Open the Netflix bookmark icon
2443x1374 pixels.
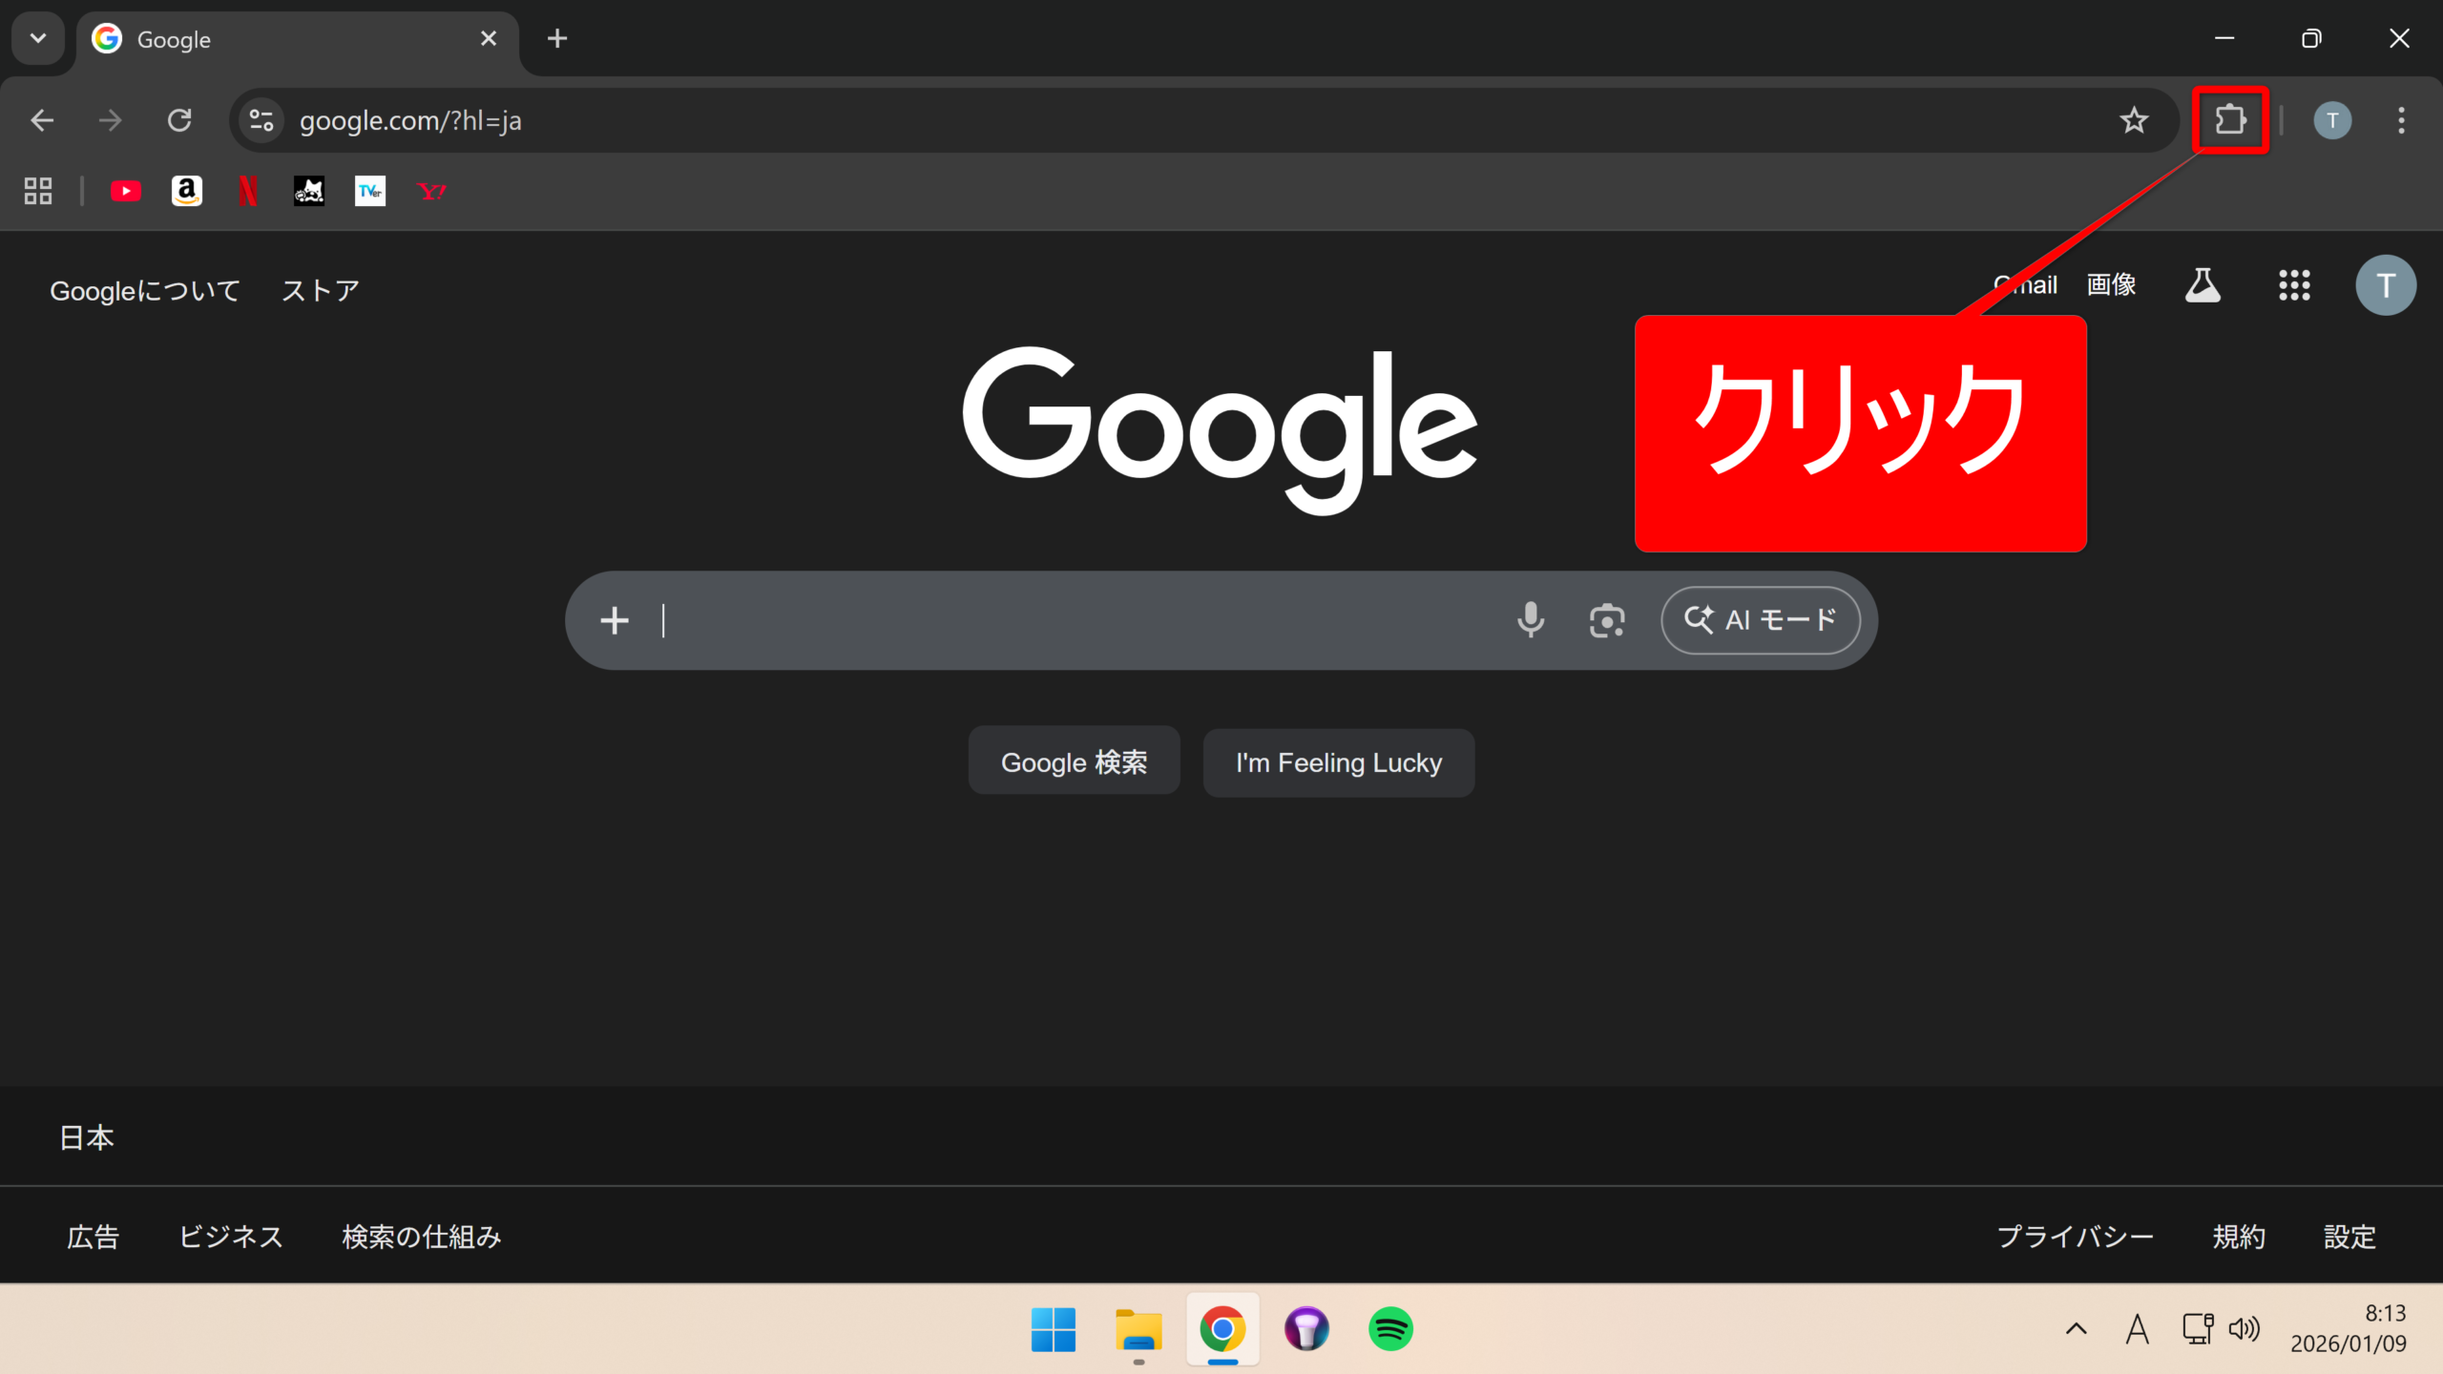point(248,192)
